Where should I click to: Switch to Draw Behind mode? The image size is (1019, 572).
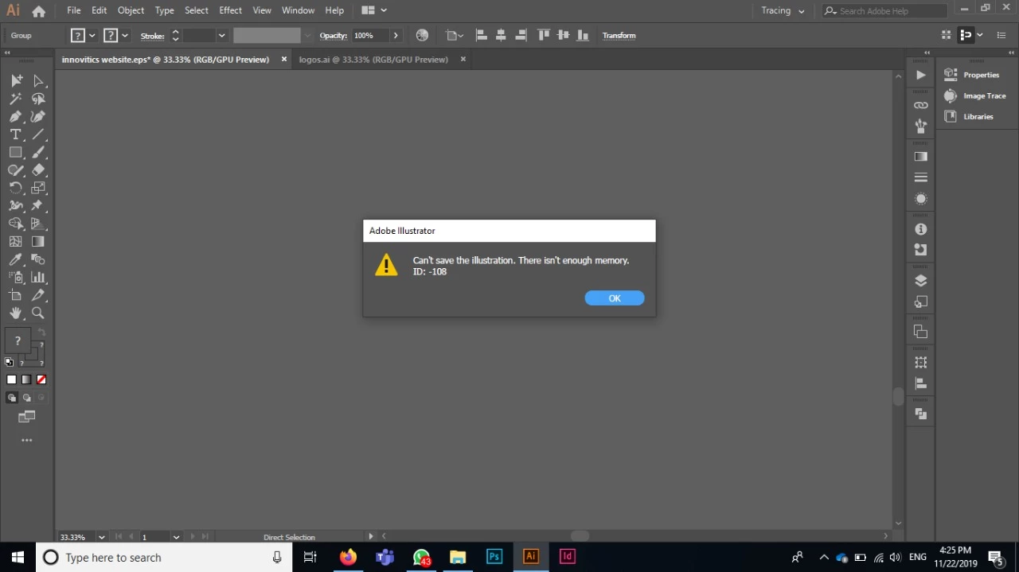tap(26, 398)
